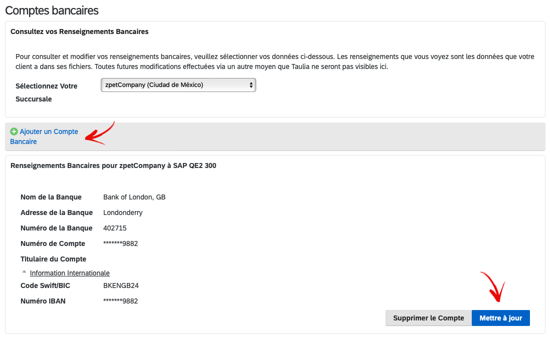Image resolution: width=550 pixels, height=338 pixels.
Task: Open the Ajouter un Compte Bancaire link
Action: coord(44,136)
